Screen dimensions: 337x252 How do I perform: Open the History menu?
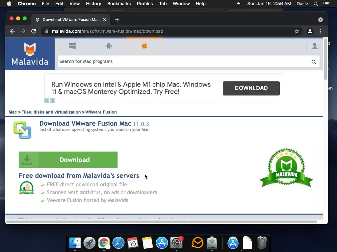pyautogui.click(x=93, y=4)
